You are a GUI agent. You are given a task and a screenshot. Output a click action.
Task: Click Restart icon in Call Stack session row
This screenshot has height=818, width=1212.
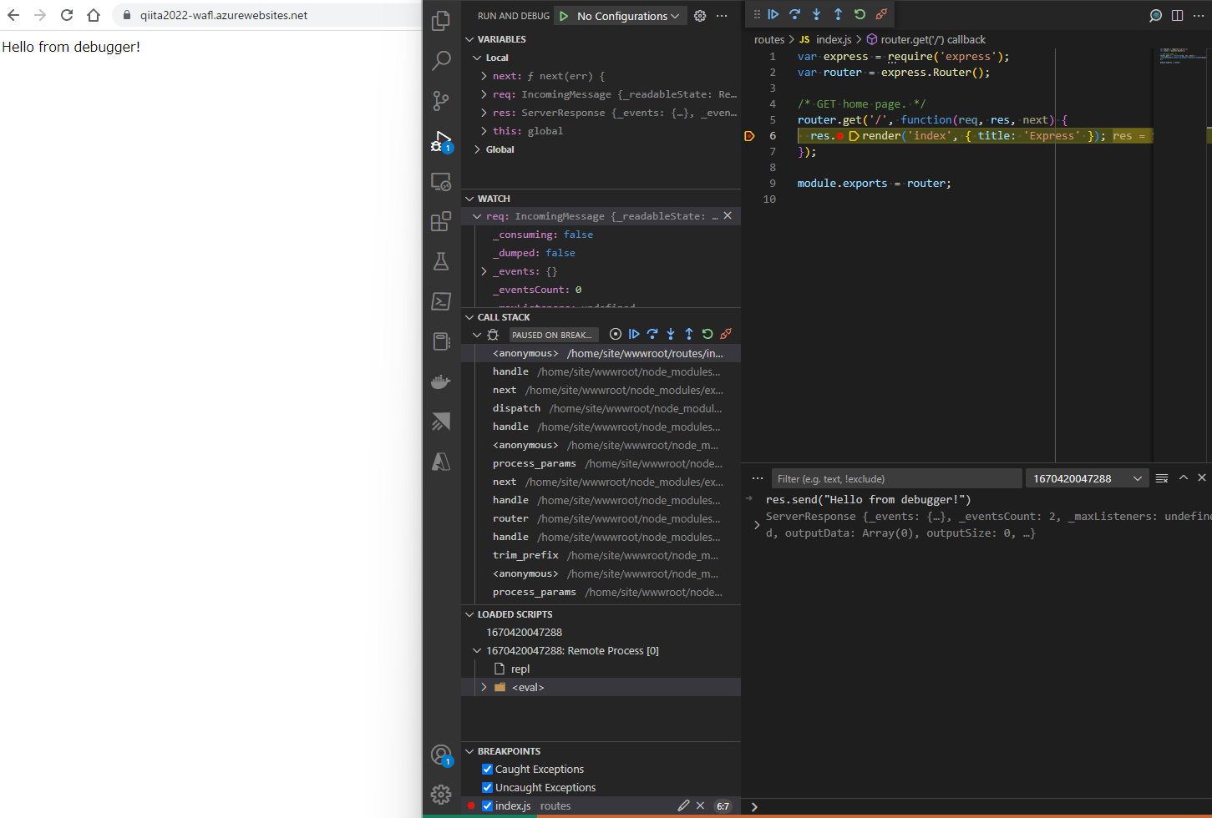[x=707, y=334]
